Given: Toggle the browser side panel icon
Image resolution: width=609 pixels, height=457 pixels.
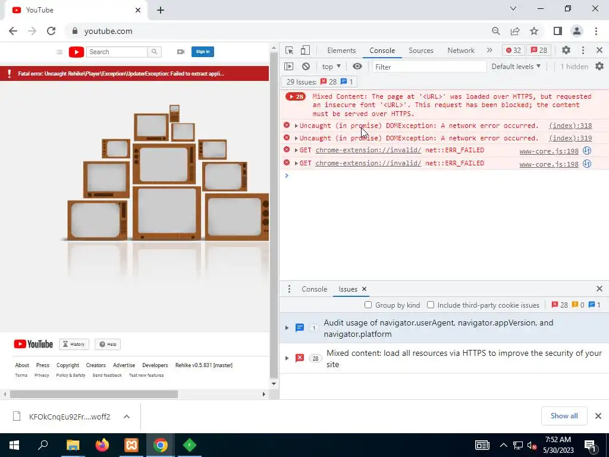Looking at the screenshot, I should click(x=558, y=31).
